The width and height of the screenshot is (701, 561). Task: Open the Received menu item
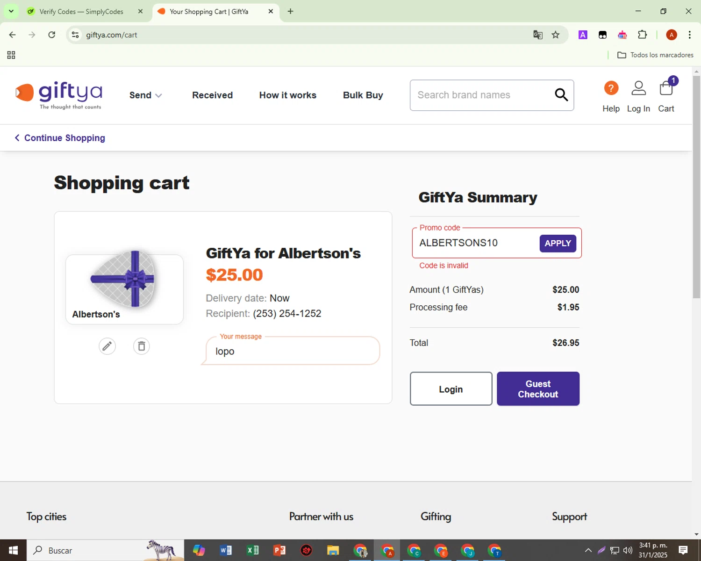(212, 95)
